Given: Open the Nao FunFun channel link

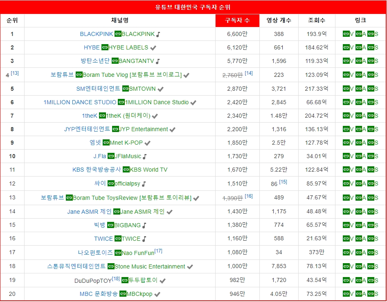Looking at the screenshot, I should 138,253.
